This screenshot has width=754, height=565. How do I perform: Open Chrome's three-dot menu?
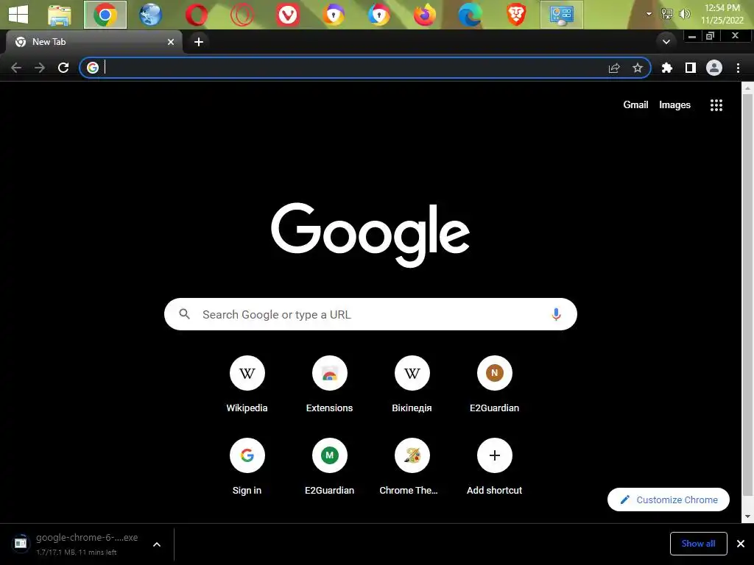738,68
